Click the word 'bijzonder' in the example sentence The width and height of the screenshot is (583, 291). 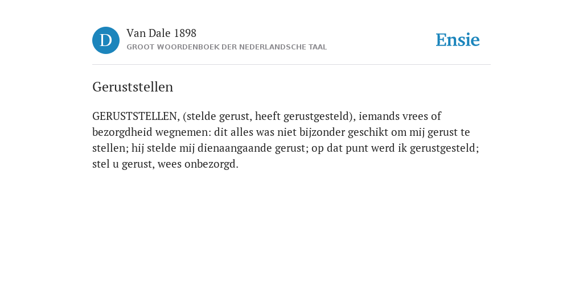click(x=322, y=132)
